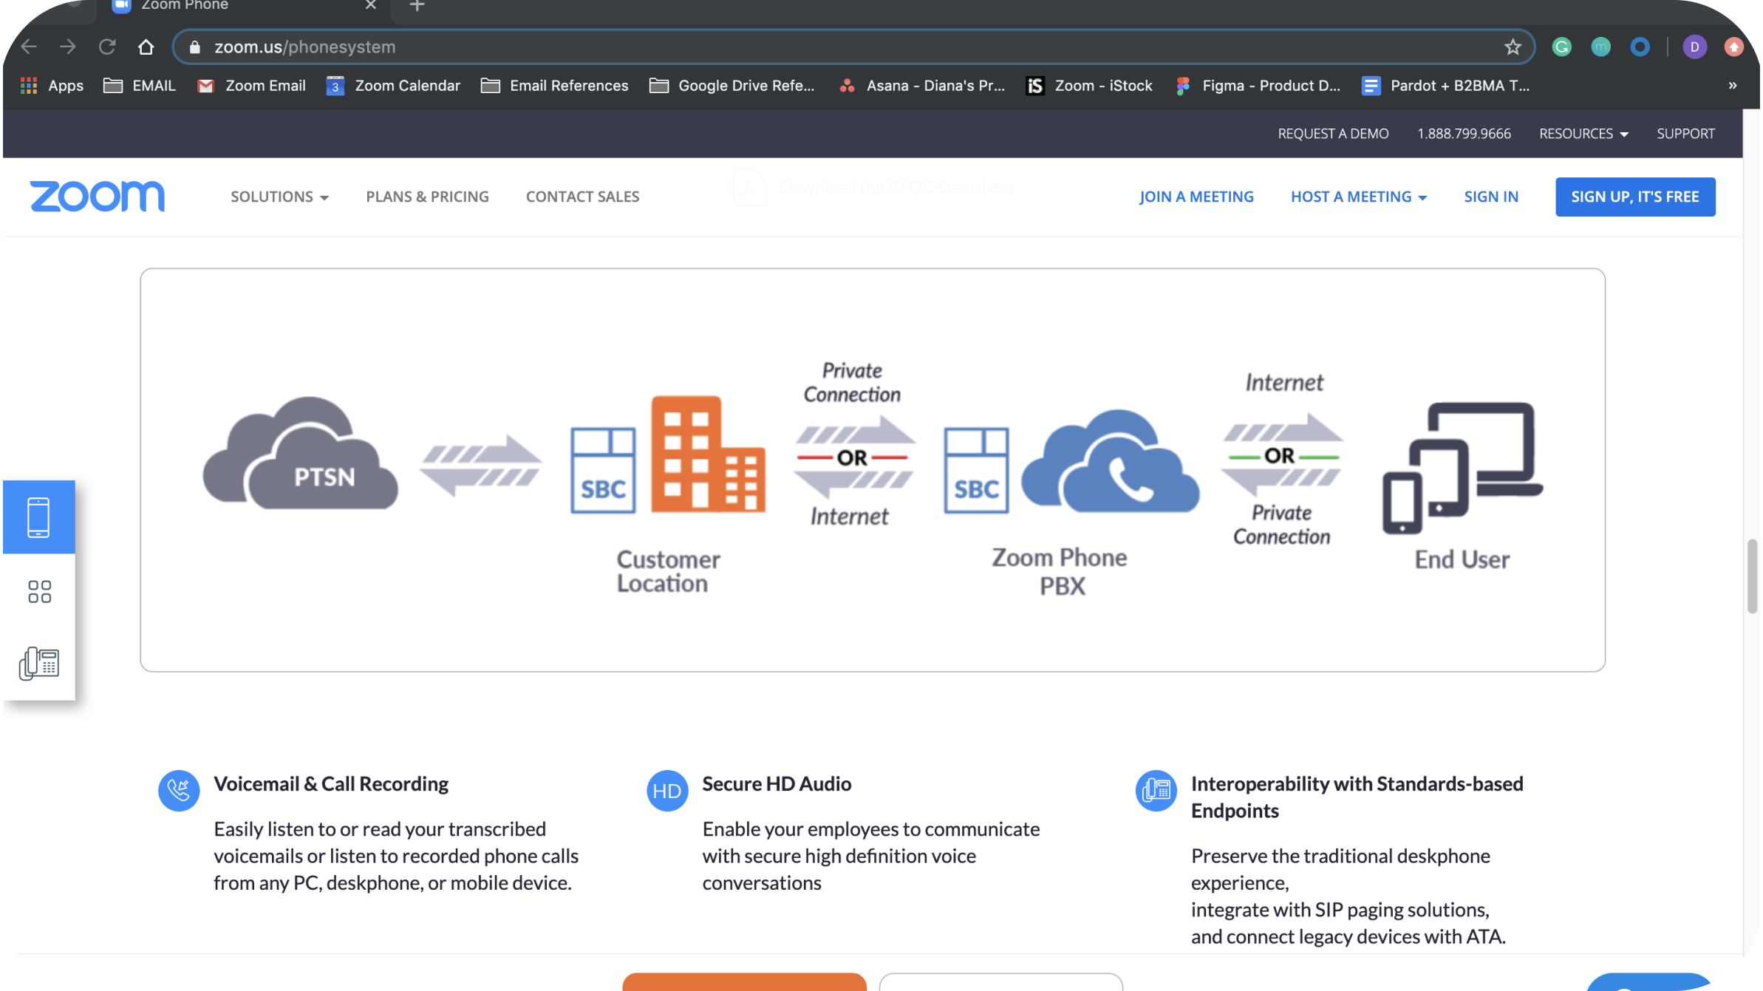
Task: Open Contact Sales
Action: [x=582, y=197]
